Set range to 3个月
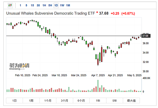The image size is (158, 108). click(x=65, y=100)
